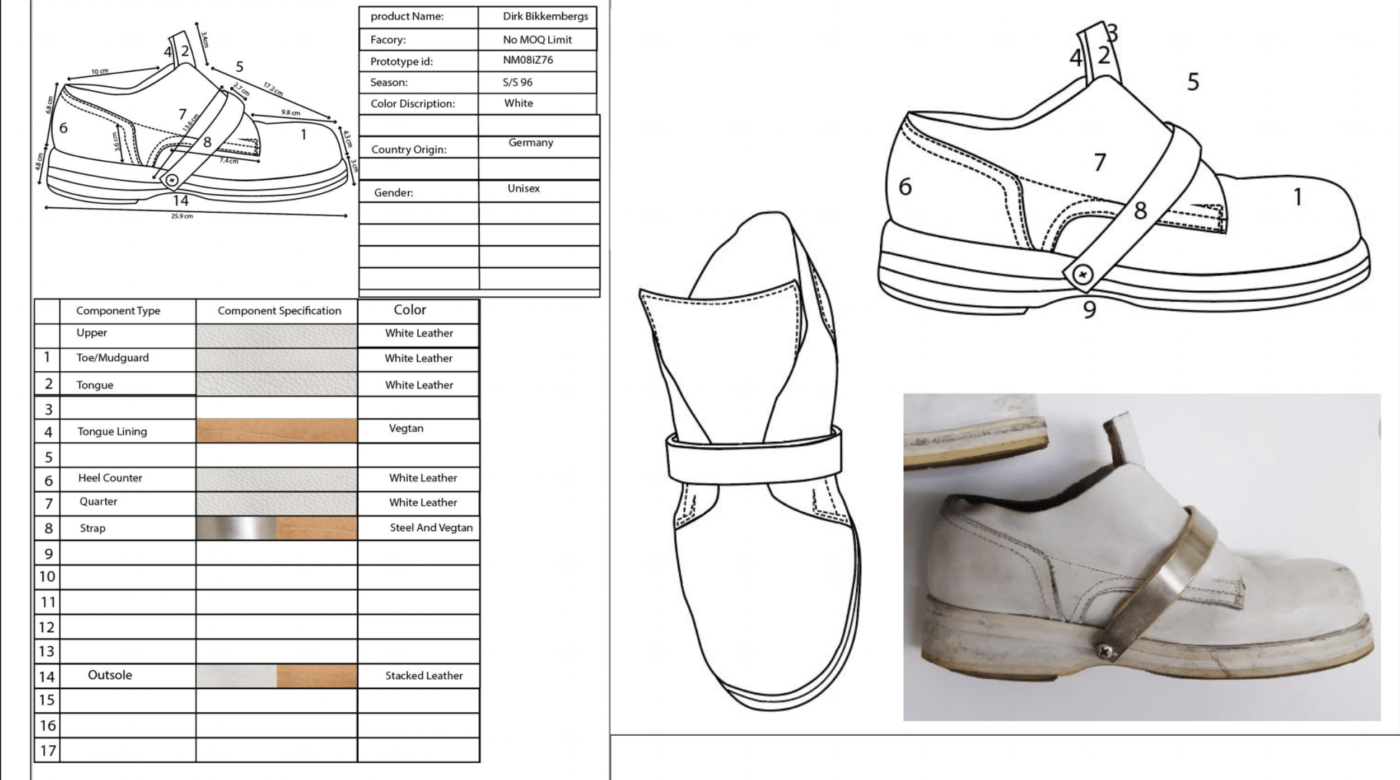
Task: Select prototype id 'NM08iZ76'
Action: point(528,60)
